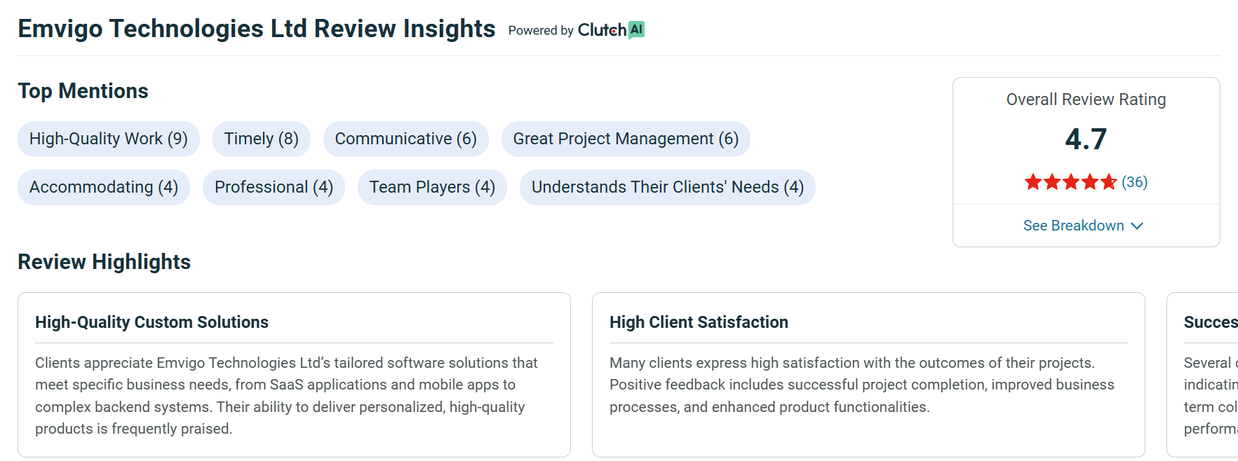
Task: Select the Professional (4) mention tag
Action: tap(274, 187)
